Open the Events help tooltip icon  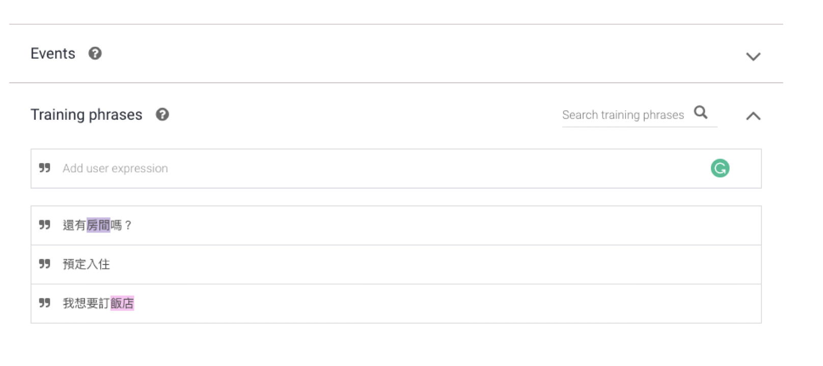[95, 54]
